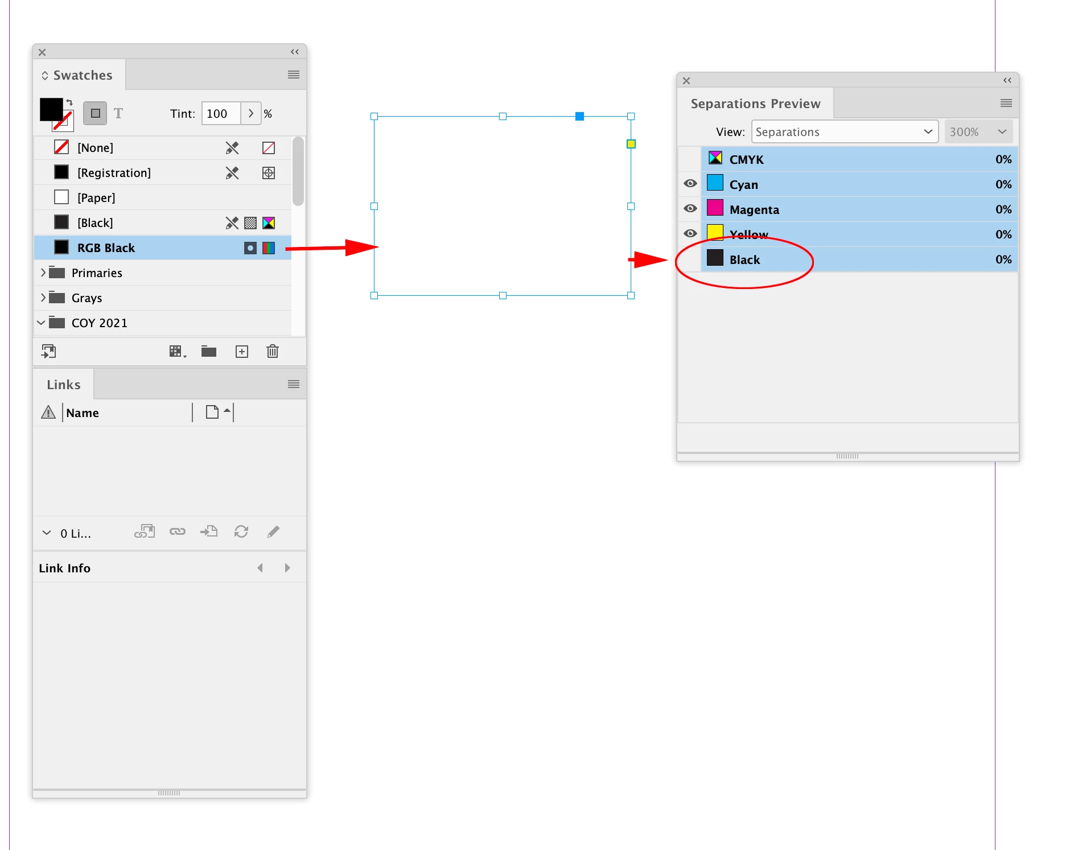The height and width of the screenshot is (850, 1078).
Task: Switch to the Separations Preview tab
Action: pyautogui.click(x=756, y=104)
